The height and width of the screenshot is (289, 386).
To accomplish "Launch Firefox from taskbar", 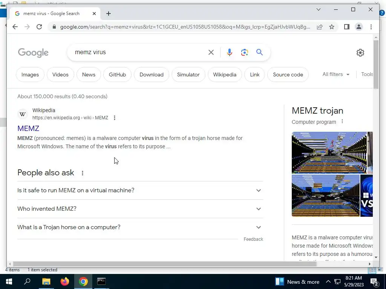I will [x=65, y=281].
